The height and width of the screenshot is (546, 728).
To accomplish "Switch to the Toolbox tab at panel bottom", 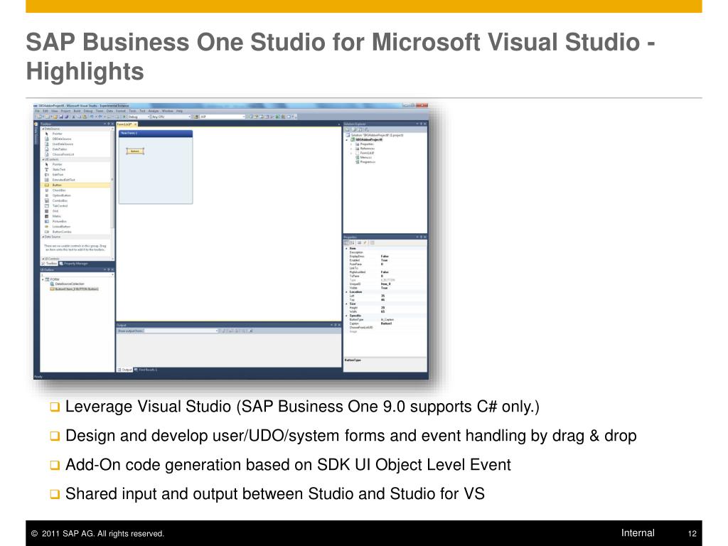I will click(49, 263).
